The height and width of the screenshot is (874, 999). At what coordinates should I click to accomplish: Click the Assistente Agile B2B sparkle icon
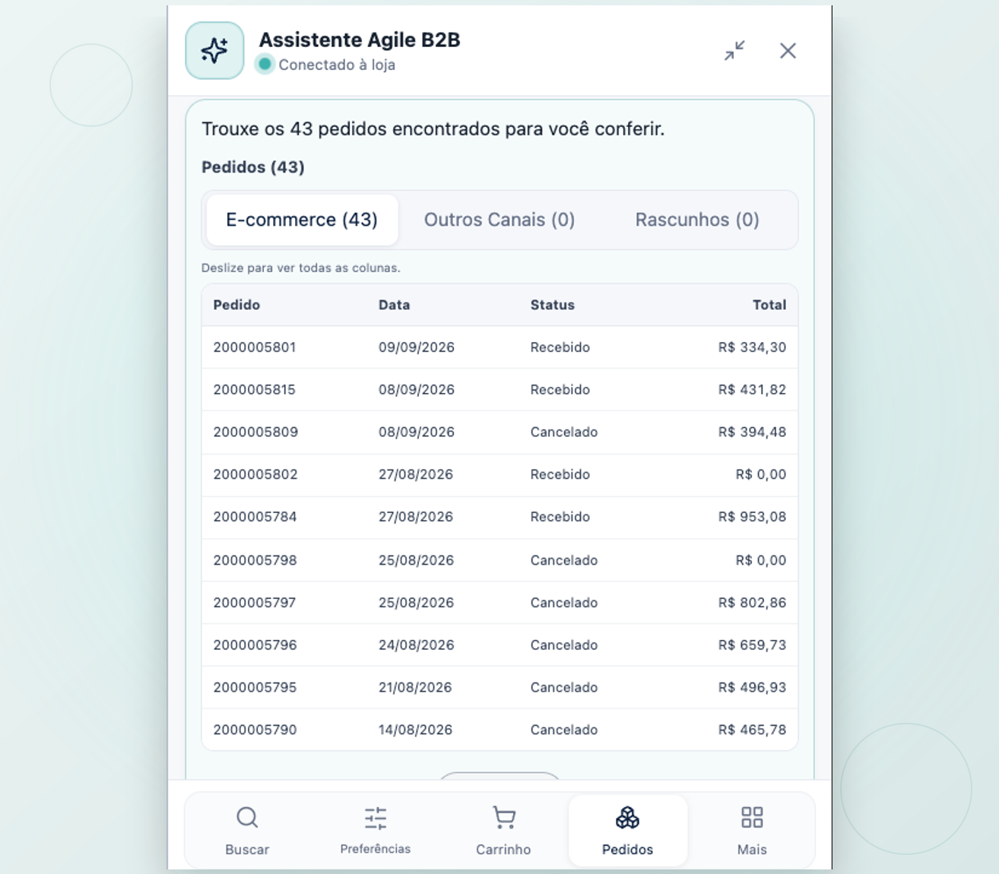pos(214,51)
